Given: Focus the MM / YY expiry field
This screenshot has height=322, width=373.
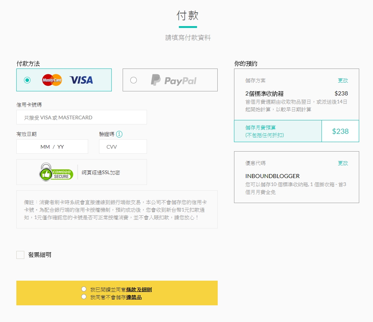Looking at the screenshot, I should 52,147.
